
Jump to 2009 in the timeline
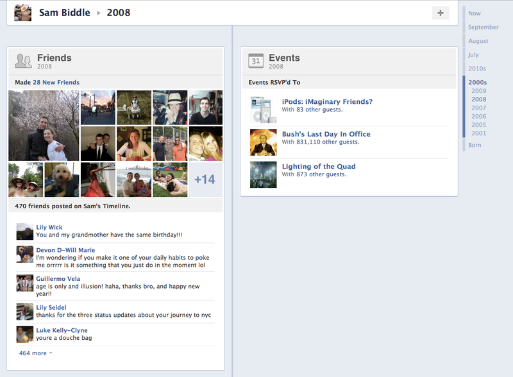478,90
